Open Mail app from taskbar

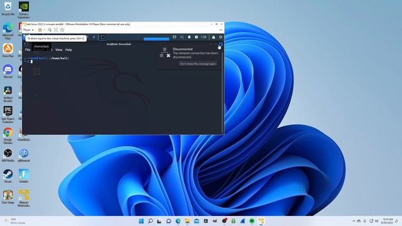197,221
